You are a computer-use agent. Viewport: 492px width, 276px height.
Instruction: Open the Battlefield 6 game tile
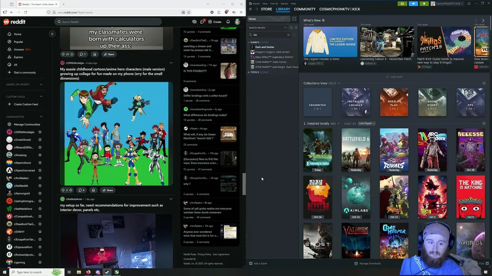pos(356,150)
